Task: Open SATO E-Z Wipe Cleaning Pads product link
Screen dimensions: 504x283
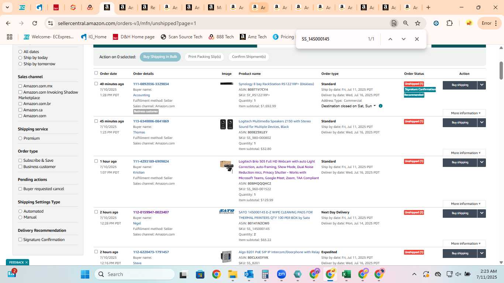Action: 276,215
